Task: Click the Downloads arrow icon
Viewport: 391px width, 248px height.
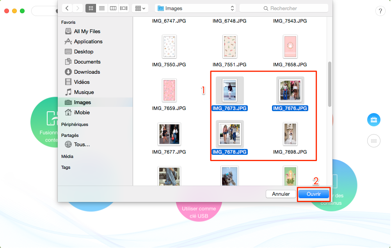Action: tap(68, 72)
